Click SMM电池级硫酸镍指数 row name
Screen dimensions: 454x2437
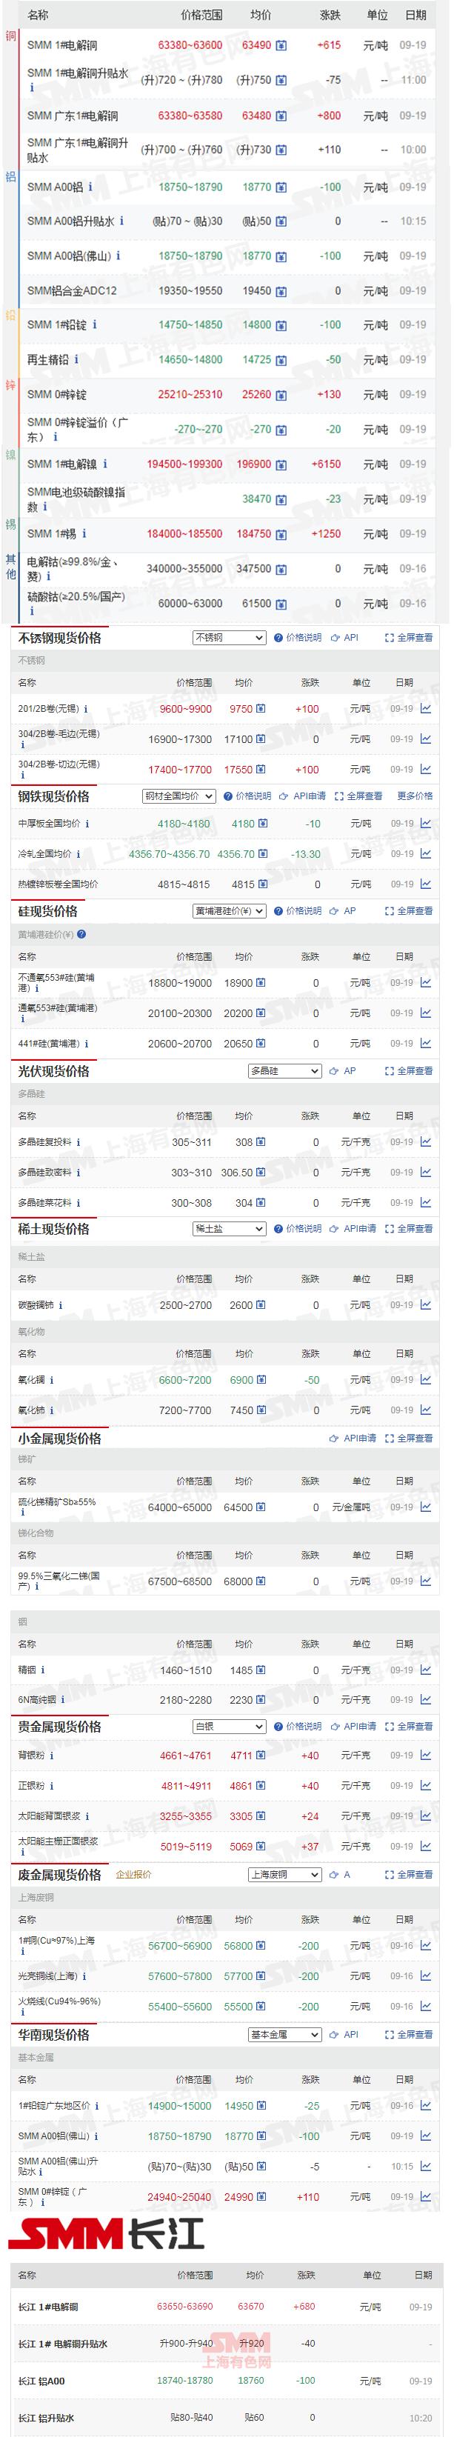tap(76, 499)
